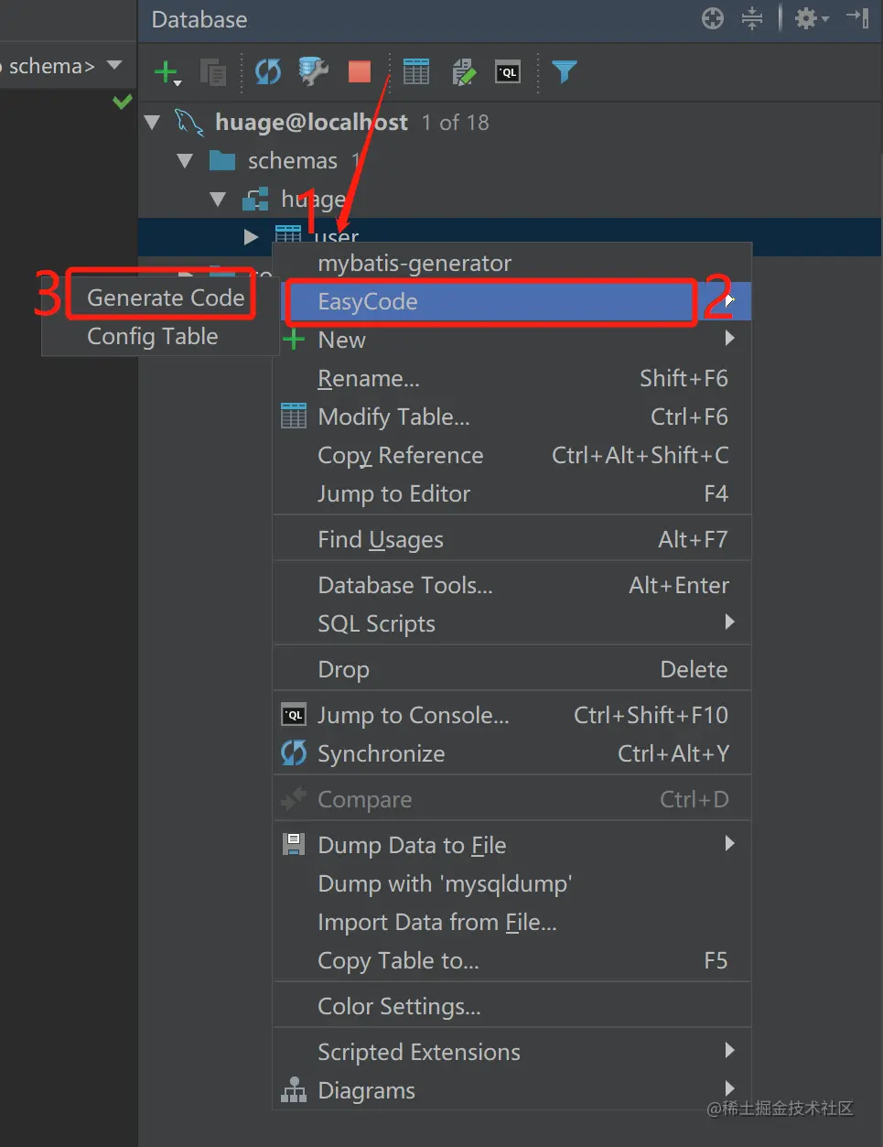Click the huage@localhost datasource label

(311, 123)
